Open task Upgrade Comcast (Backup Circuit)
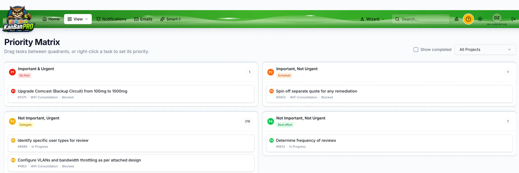Screen dimensions: 519x173 [x=131, y=94]
